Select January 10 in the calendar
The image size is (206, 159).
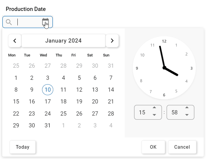[x=48, y=90]
